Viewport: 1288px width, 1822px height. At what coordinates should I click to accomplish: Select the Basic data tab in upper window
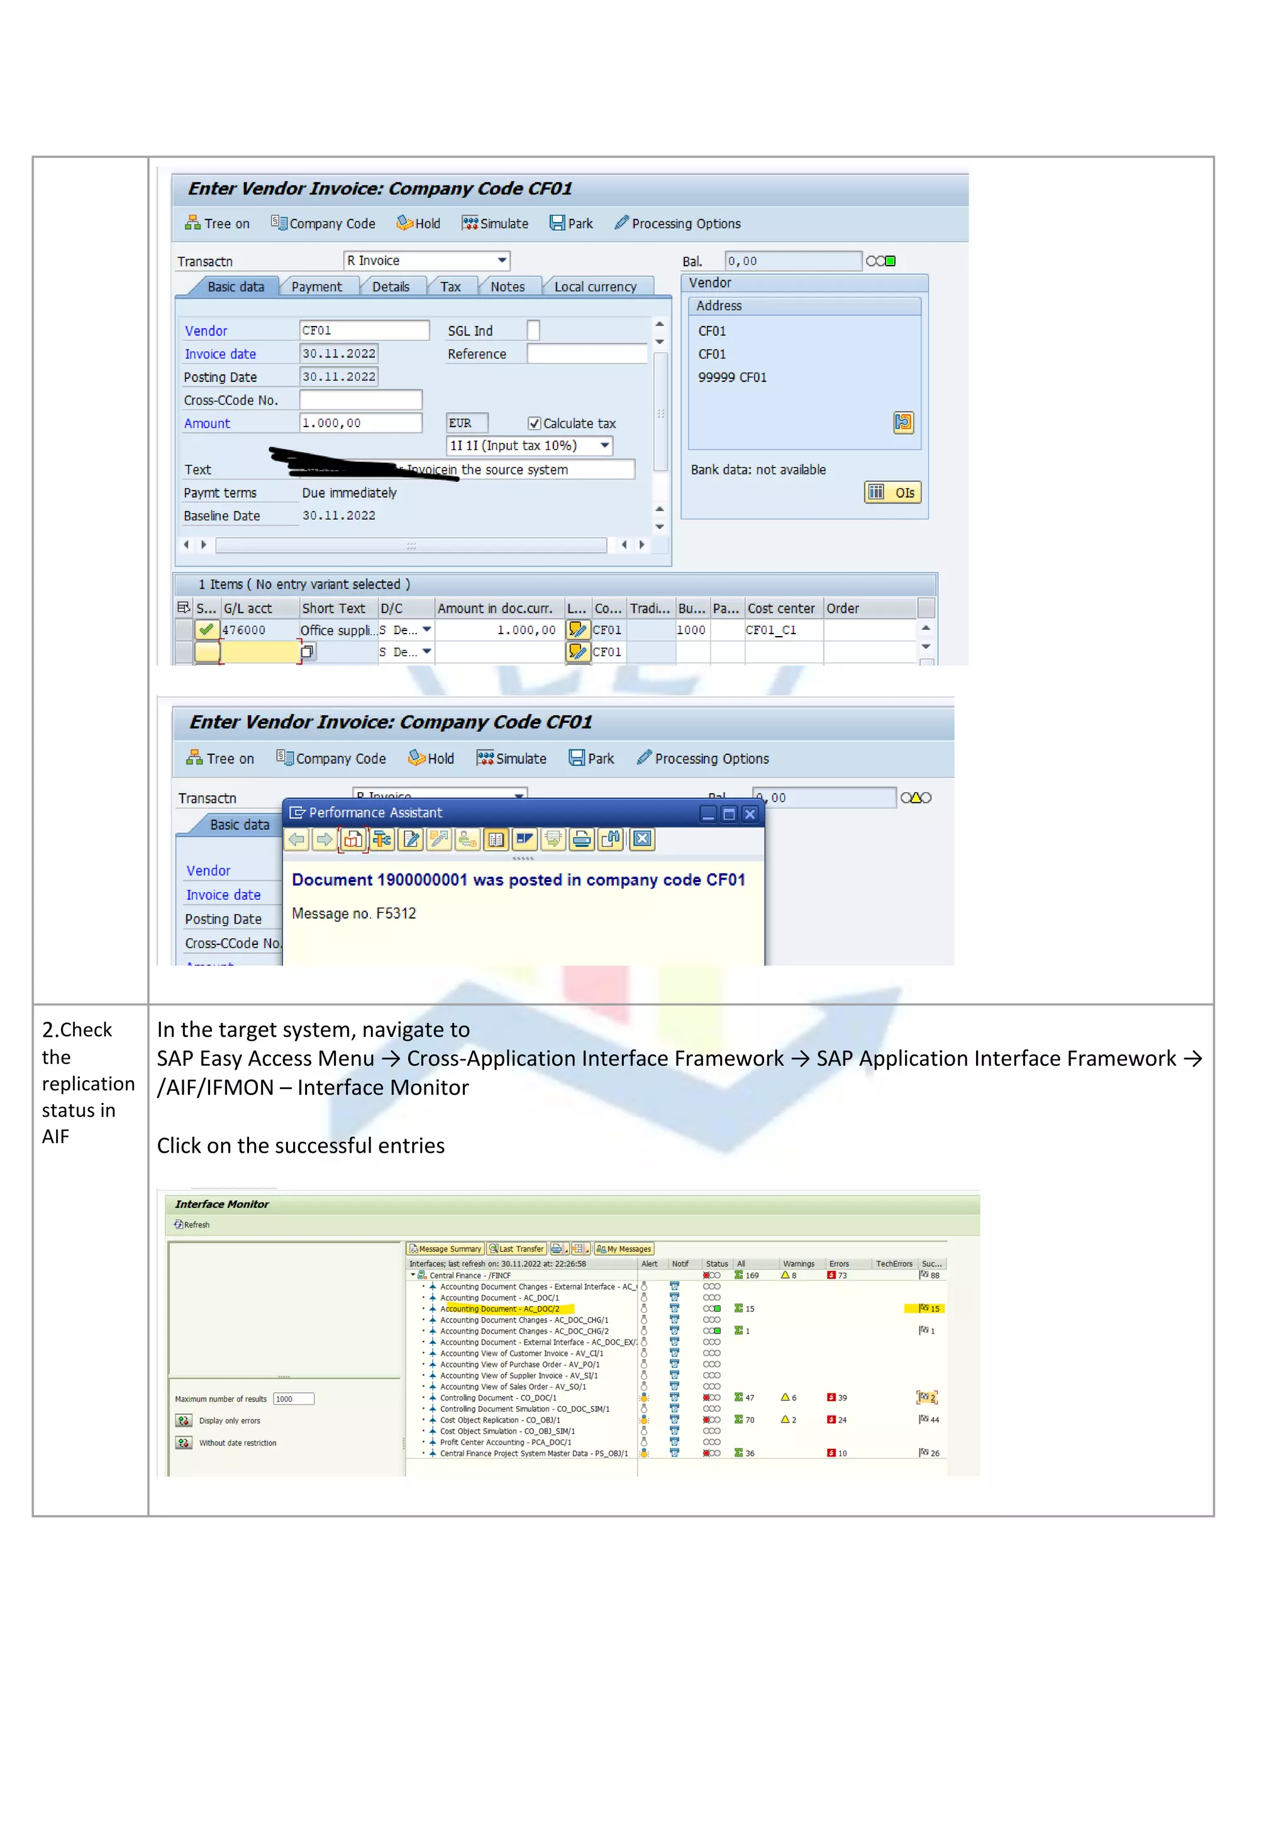[236, 286]
